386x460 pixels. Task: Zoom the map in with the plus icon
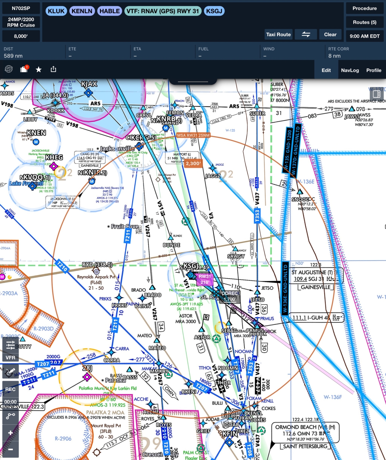10,433
